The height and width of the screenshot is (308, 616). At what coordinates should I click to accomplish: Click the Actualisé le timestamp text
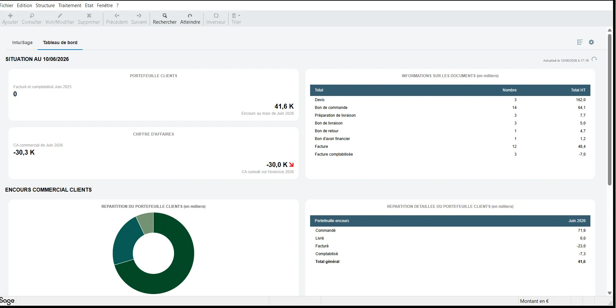click(566, 61)
